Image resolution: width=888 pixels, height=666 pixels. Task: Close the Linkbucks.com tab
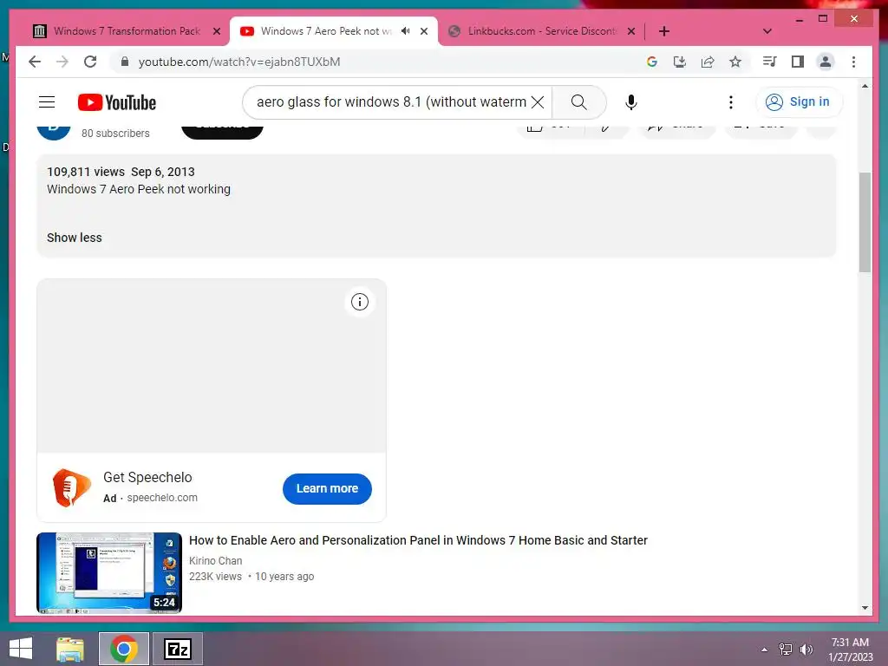click(631, 31)
